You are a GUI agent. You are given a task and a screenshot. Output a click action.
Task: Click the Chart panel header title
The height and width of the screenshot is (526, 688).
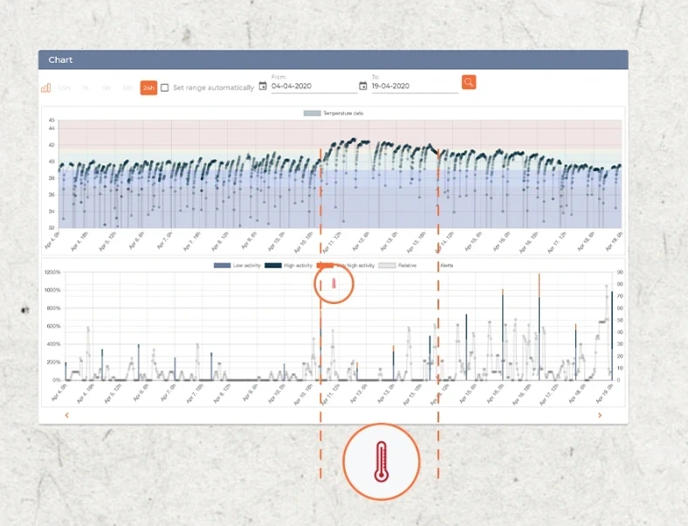[61, 60]
